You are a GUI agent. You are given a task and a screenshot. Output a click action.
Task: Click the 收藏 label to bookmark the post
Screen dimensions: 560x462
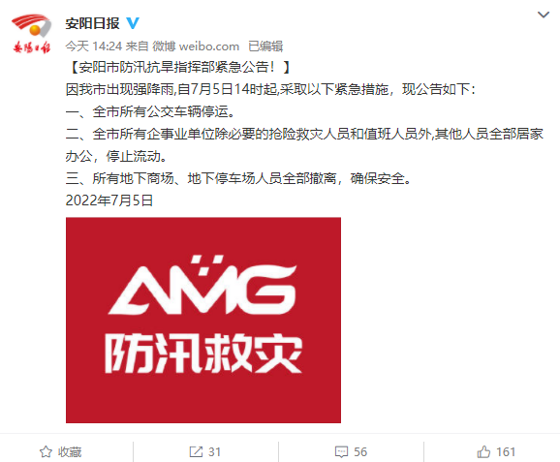[x=70, y=452]
